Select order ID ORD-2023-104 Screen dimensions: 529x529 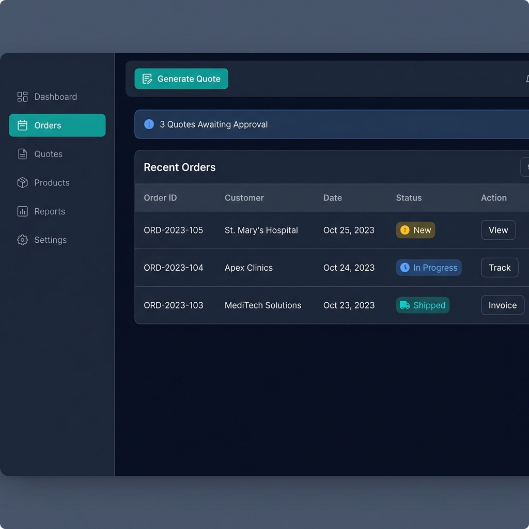pyautogui.click(x=174, y=268)
